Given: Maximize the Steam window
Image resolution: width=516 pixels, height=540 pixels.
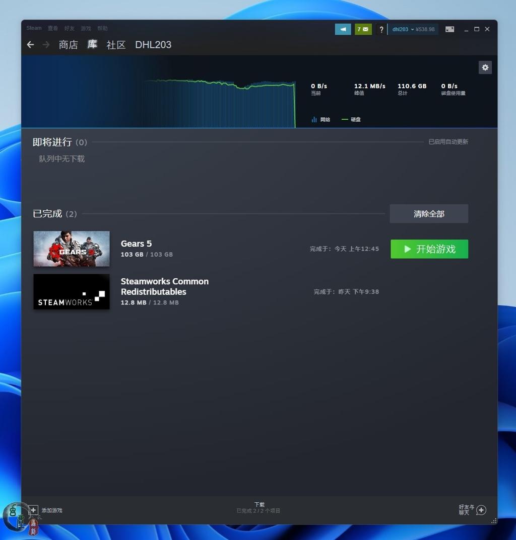Looking at the screenshot, I should 477,29.
